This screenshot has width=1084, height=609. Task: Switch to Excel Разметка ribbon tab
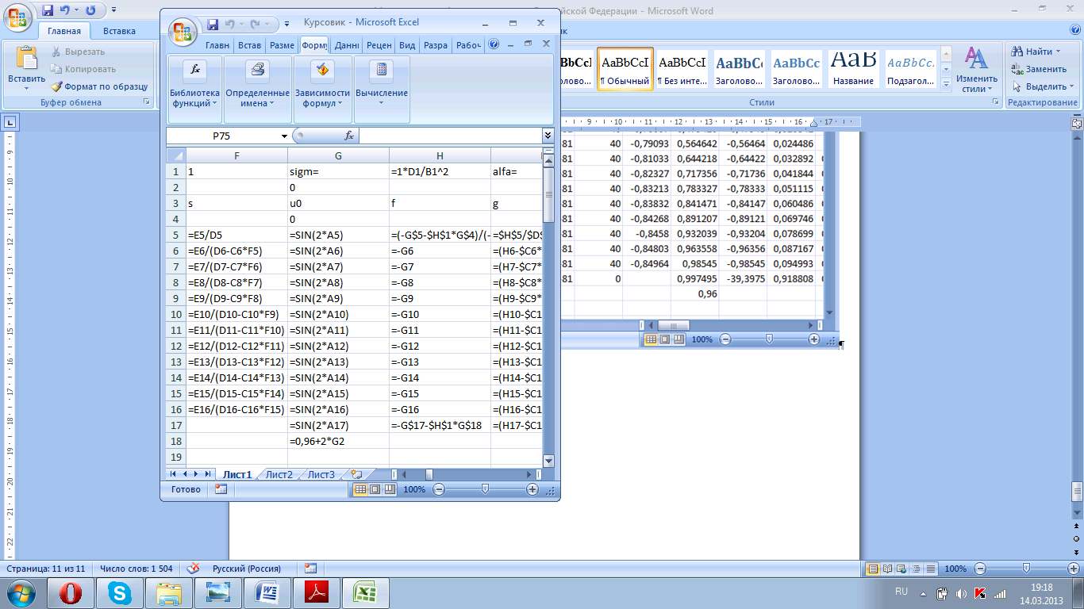(x=282, y=45)
